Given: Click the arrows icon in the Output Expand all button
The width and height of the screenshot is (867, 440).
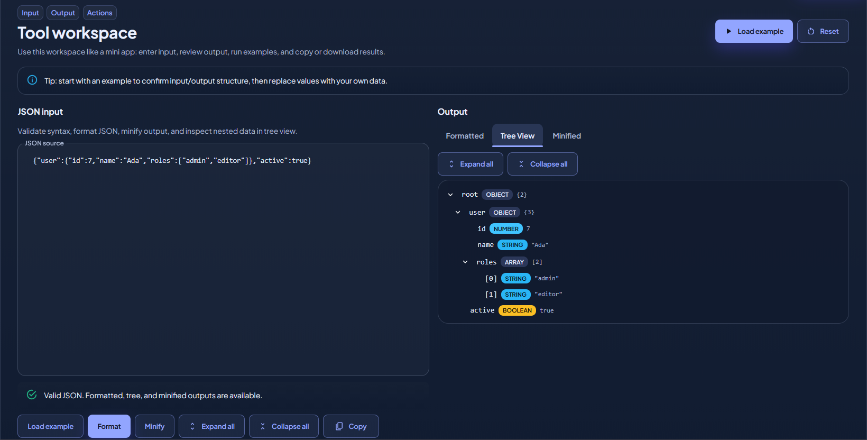Looking at the screenshot, I should (x=451, y=164).
